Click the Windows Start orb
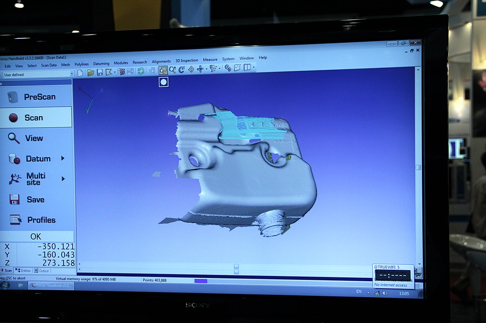This screenshot has width=486, height=323. pyautogui.click(x=5, y=285)
